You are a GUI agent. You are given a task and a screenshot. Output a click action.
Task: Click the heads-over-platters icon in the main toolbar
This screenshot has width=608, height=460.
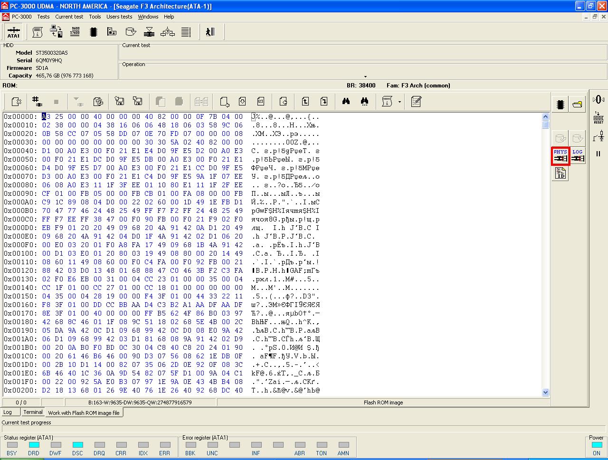click(149, 32)
